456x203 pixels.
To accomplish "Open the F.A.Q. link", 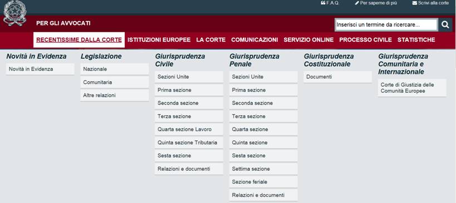I will [330, 3].
